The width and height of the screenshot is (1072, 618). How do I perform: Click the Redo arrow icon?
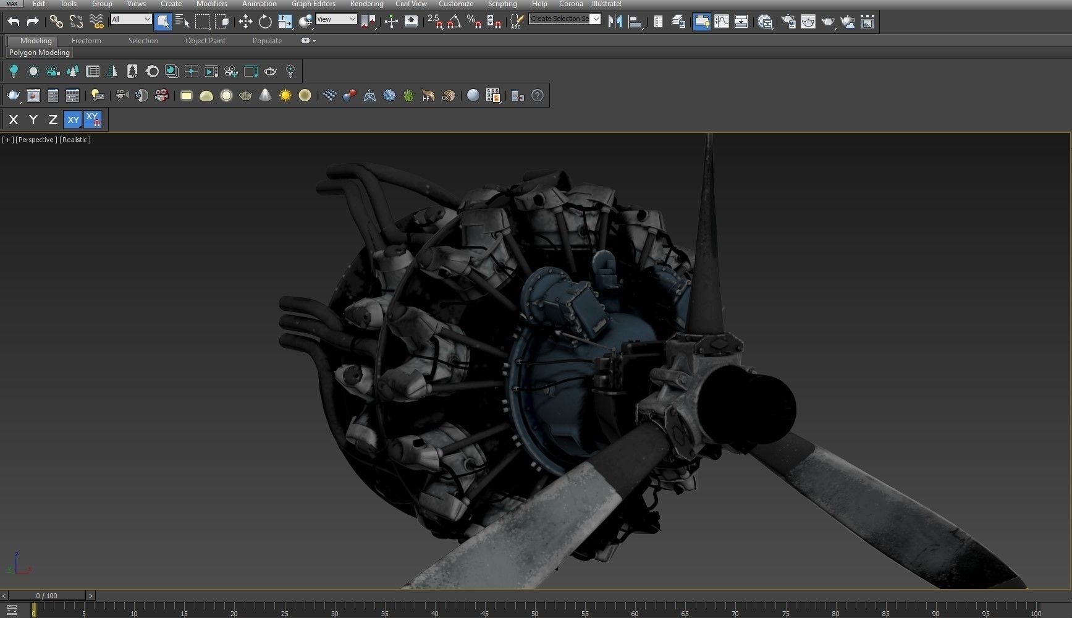[x=33, y=22]
